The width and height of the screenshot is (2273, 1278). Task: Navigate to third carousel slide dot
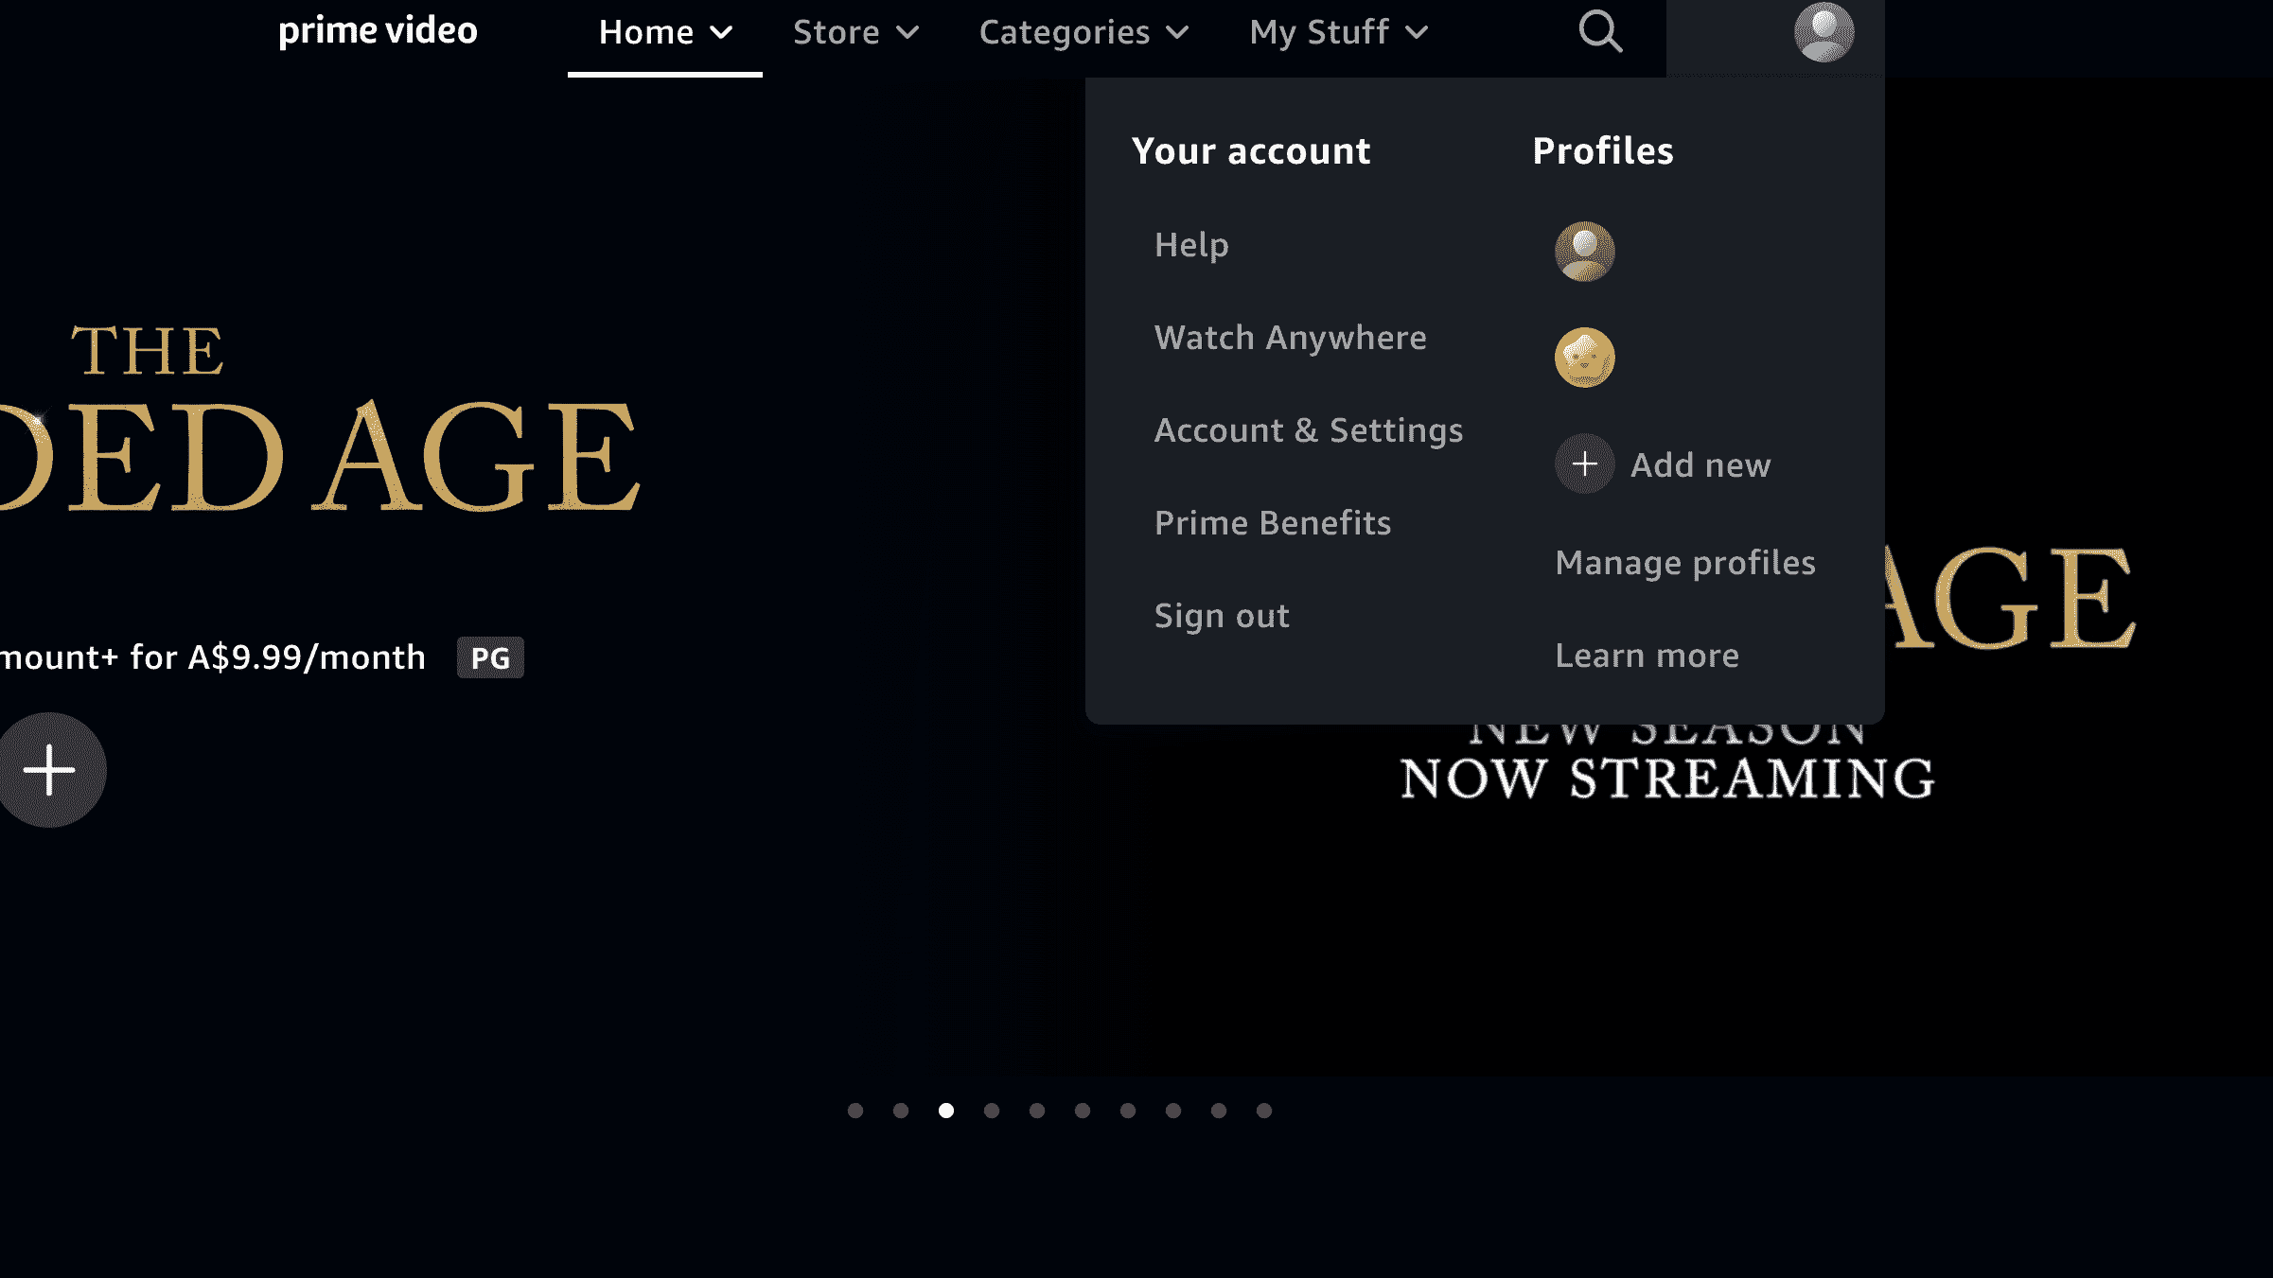(946, 1111)
